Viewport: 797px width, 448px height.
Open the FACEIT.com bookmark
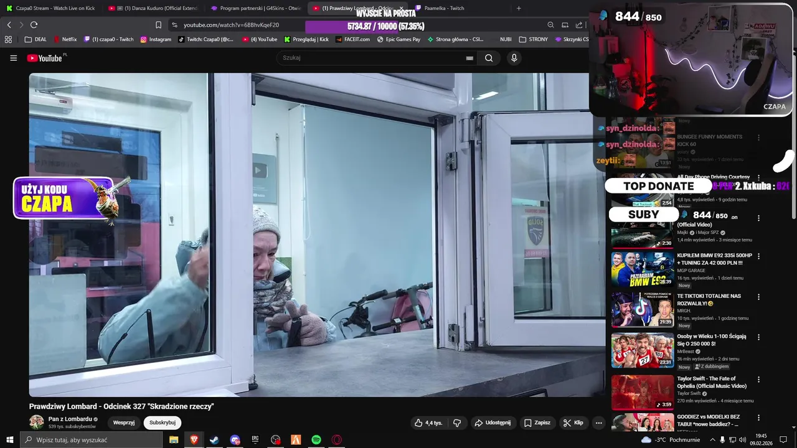coord(352,39)
